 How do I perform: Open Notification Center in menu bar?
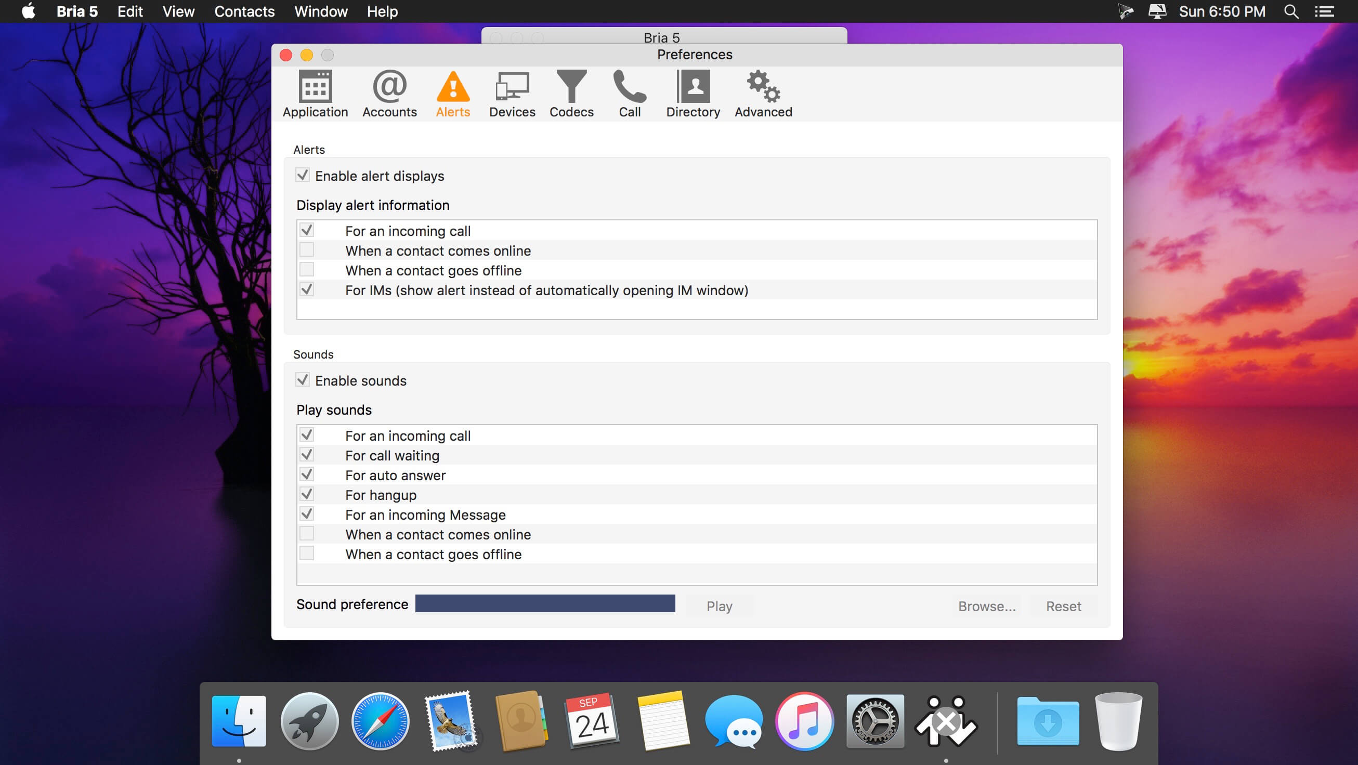pyautogui.click(x=1324, y=11)
